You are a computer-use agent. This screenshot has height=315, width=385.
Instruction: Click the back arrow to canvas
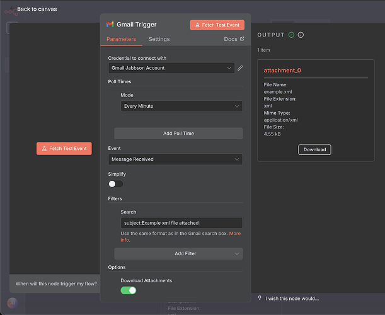tap(10, 9)
